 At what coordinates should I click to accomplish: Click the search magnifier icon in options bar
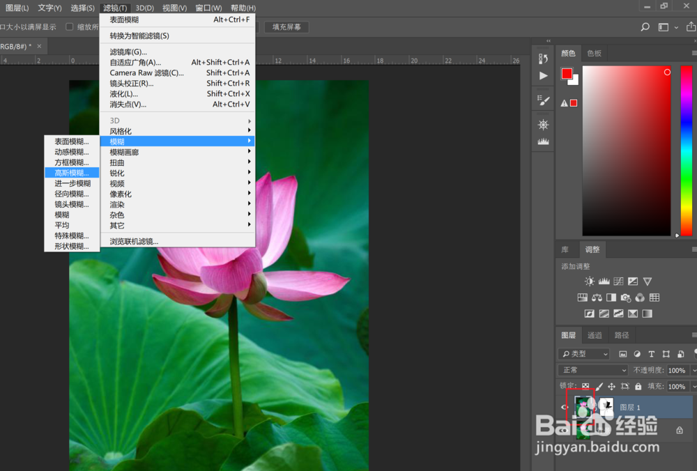(x=645, y=27)
